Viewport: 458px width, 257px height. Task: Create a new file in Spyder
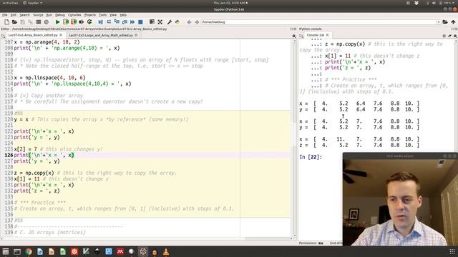pos(6,22)
